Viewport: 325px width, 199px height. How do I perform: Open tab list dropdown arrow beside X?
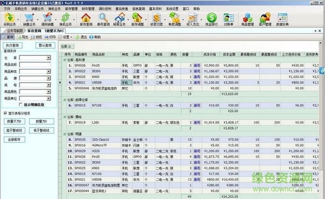(315, 31)
